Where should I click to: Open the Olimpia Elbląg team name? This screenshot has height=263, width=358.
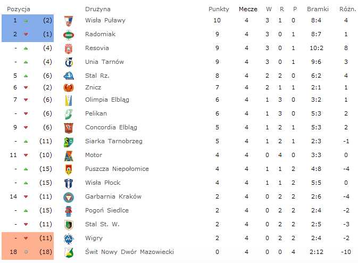click(x=107, y=100)
